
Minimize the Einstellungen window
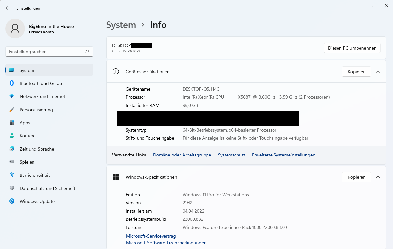point(356,5)
